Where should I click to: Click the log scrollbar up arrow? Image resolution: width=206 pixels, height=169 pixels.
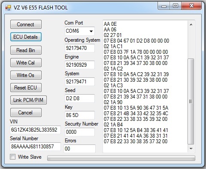coord(191,25)
